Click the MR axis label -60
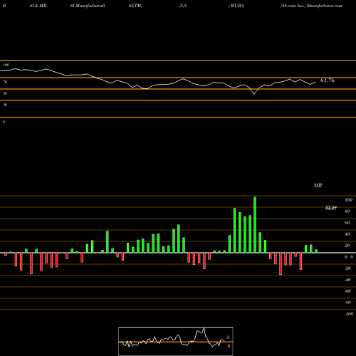The height and width of the screenshot is (356, 356). click(x=347, y=291)
